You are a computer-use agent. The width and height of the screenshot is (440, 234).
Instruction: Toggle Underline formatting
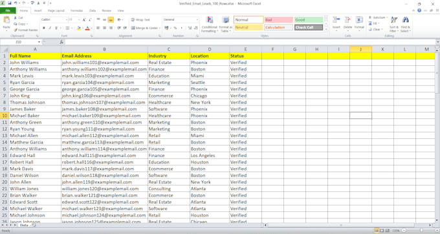click(56, 28)
